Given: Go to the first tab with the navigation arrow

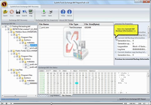Looking at the screenshot, I should click(x=39, y=96).
